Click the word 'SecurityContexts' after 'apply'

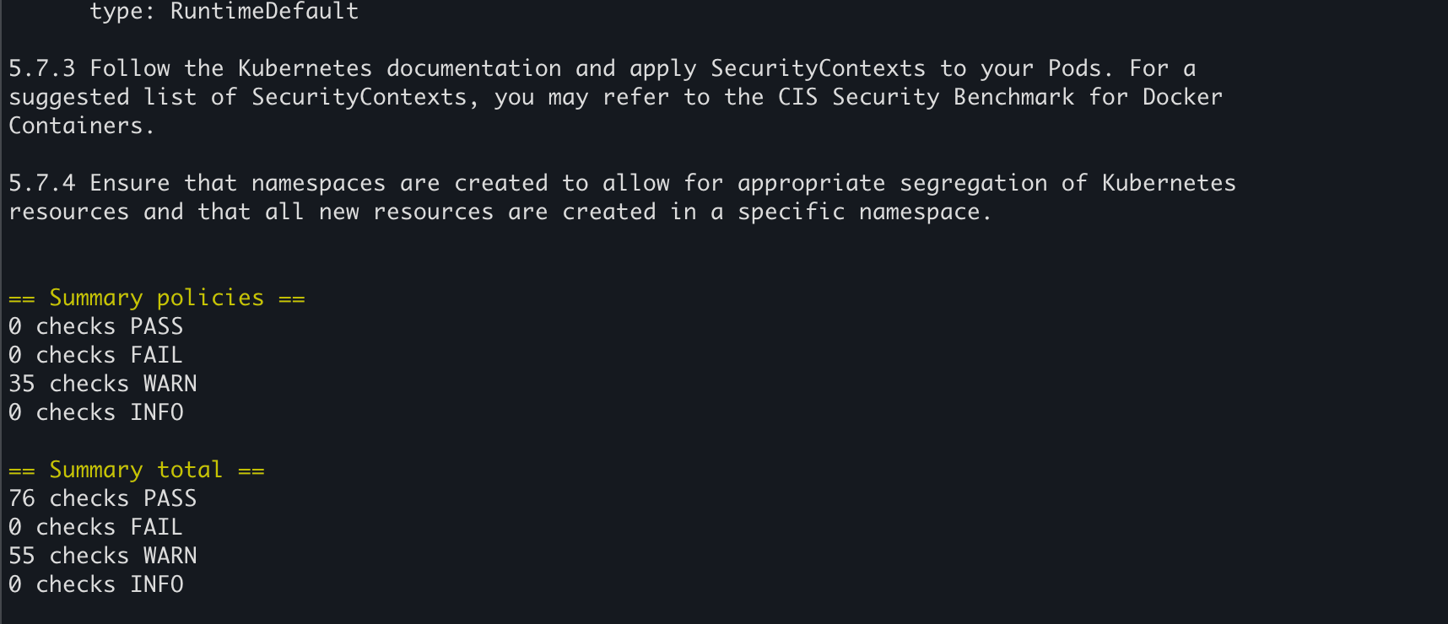[819, 68]
